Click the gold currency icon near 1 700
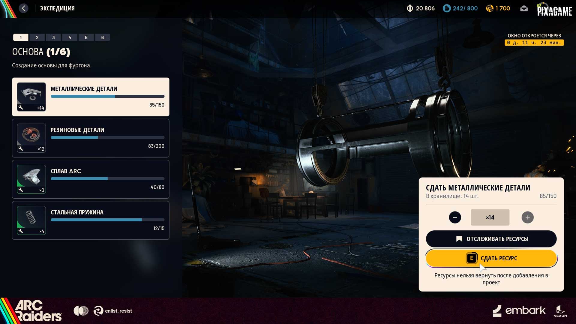Image resolution: width=576 pixels, height=324 pixels. 490,8
